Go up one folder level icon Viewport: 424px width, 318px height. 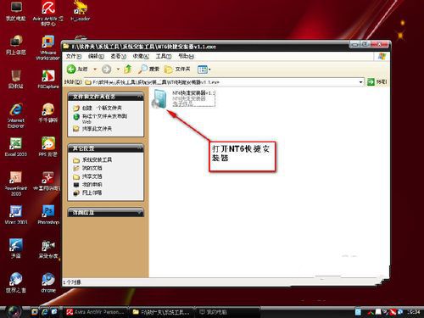tap(128, 69)
